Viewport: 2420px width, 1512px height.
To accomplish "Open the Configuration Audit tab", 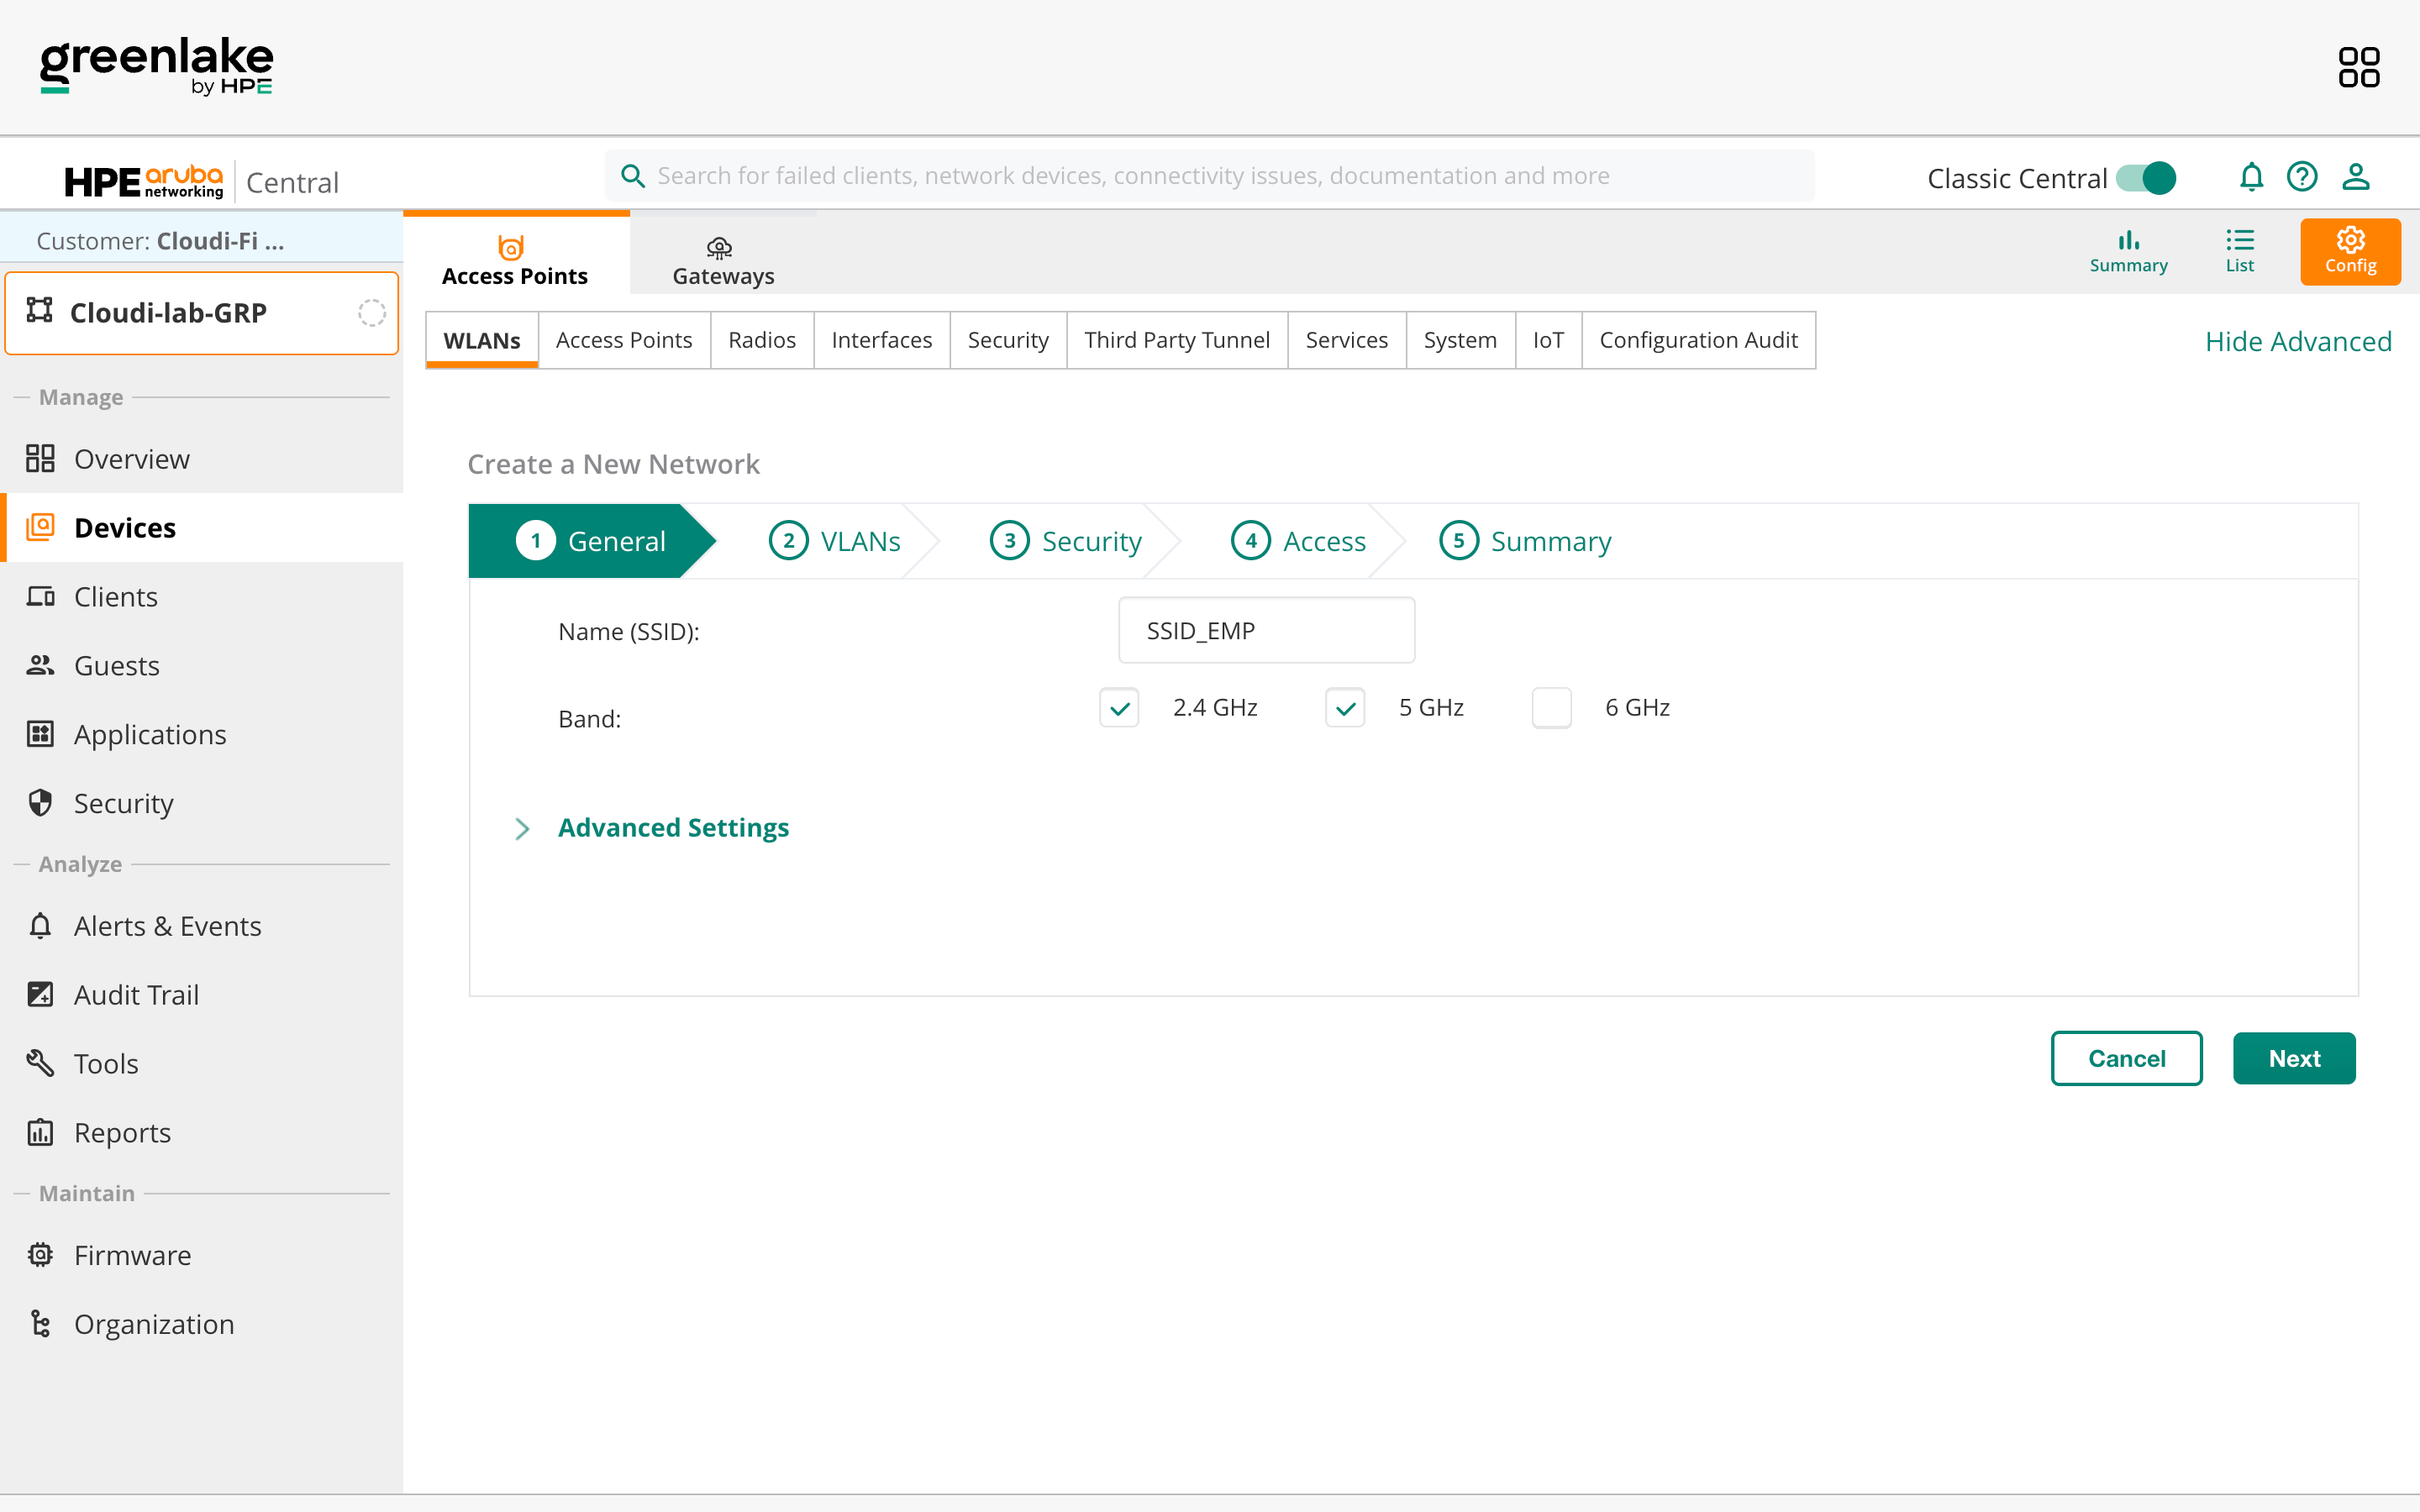I will tap(1697, 340).
